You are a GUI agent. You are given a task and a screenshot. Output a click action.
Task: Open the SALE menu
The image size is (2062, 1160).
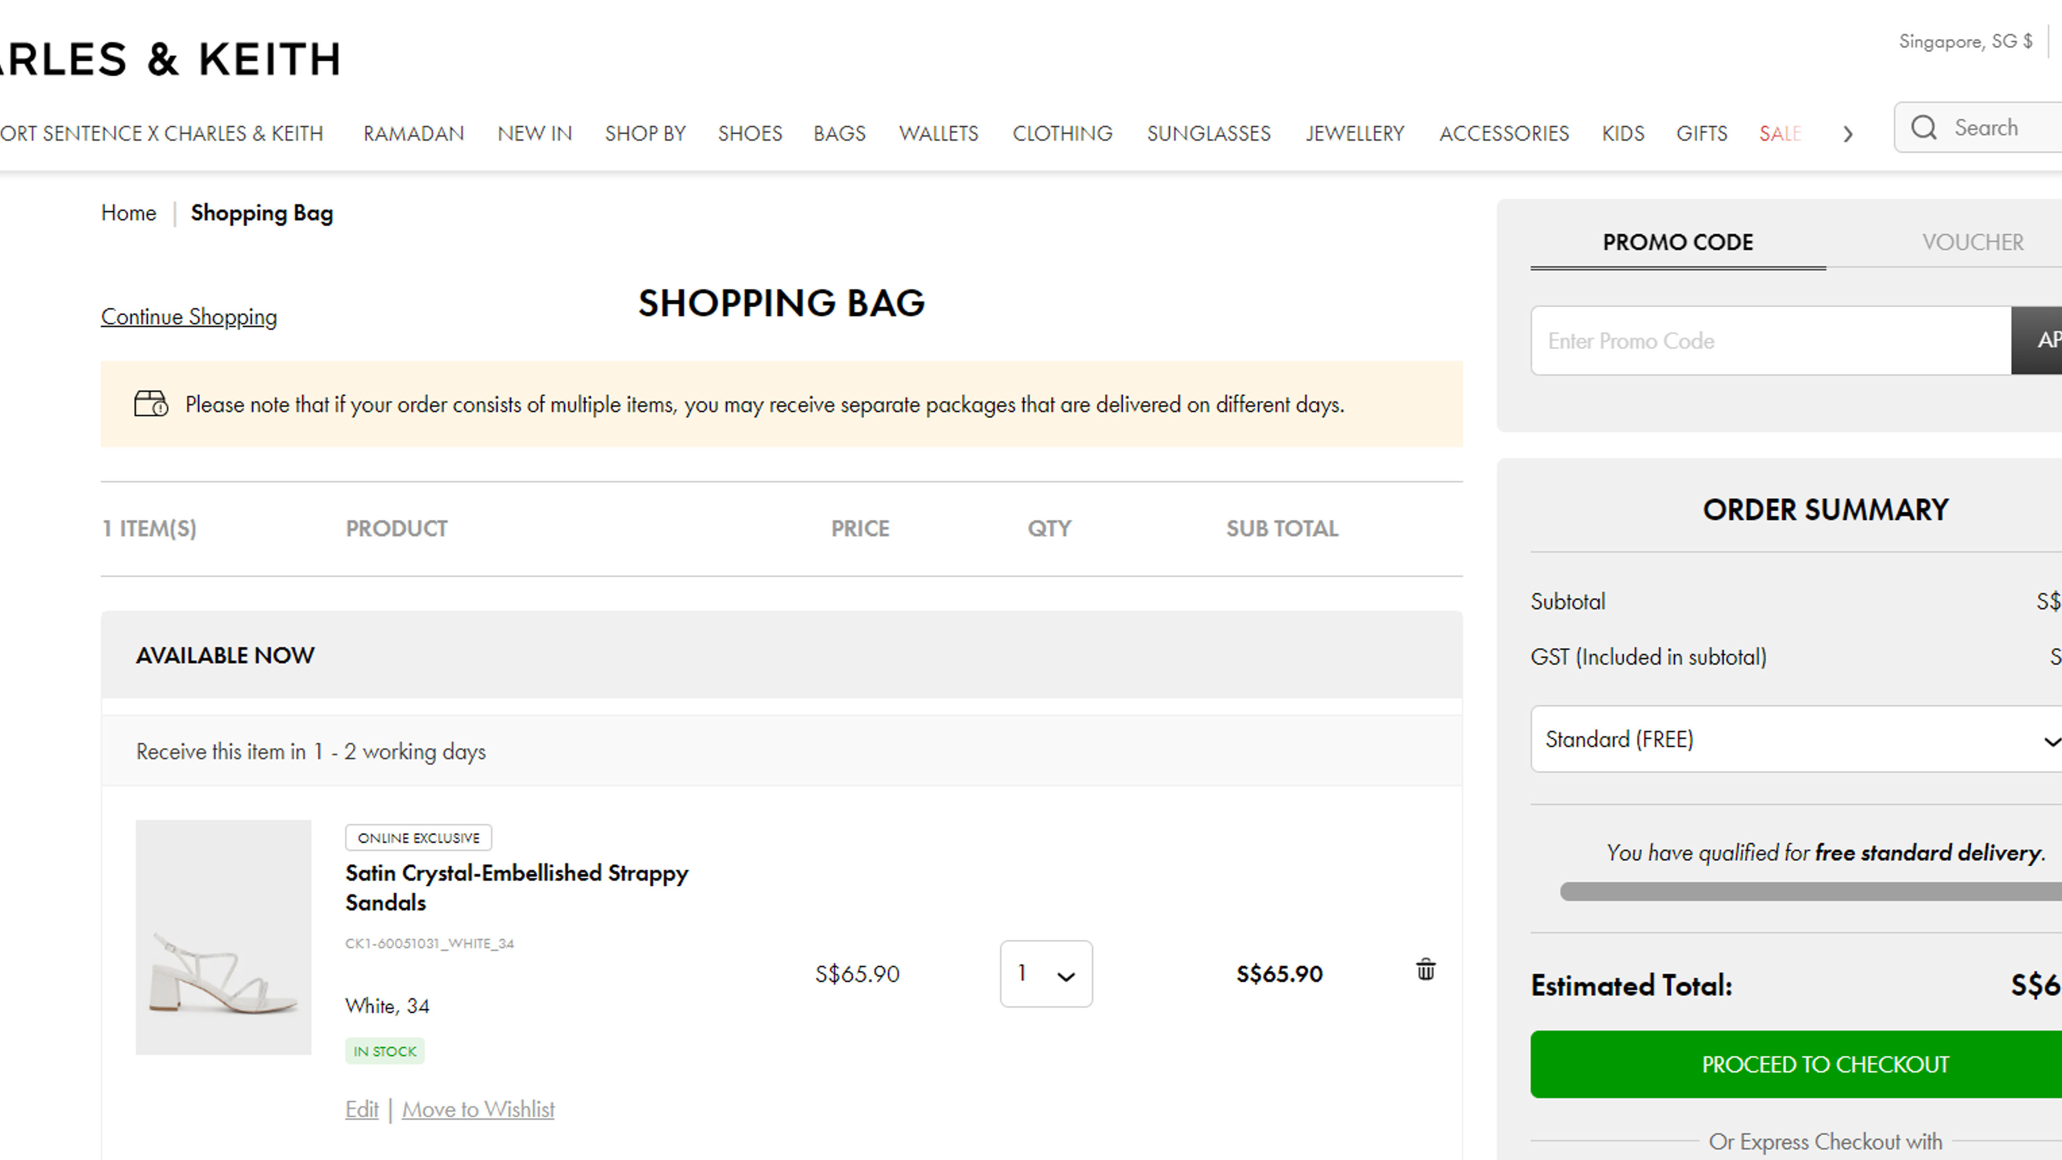[x=1780, y=134]
